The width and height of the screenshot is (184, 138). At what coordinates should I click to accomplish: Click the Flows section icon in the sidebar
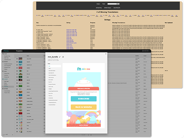tap(3, 54)
